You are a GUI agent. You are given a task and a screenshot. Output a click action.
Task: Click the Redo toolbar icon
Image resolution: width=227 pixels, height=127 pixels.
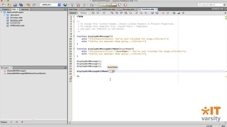click(34, 5)
